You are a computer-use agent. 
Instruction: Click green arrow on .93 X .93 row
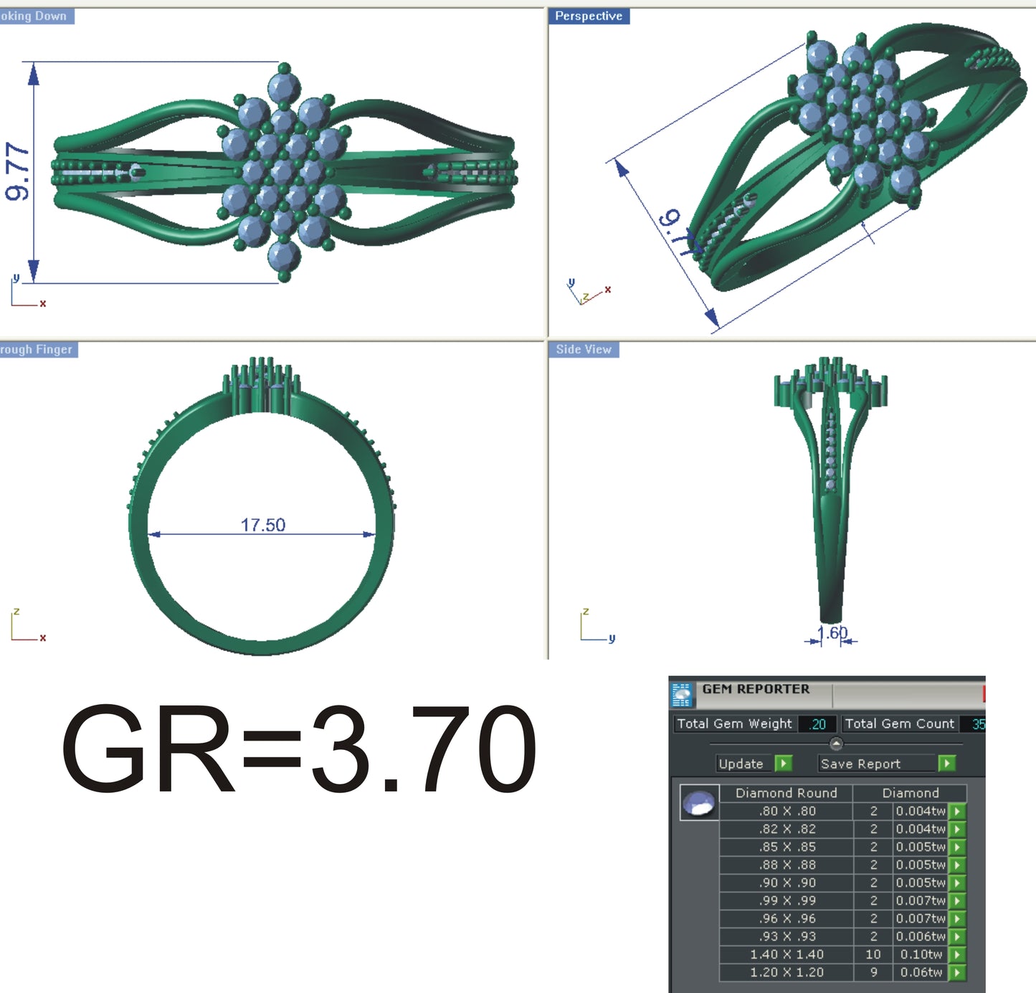point(957,936)
